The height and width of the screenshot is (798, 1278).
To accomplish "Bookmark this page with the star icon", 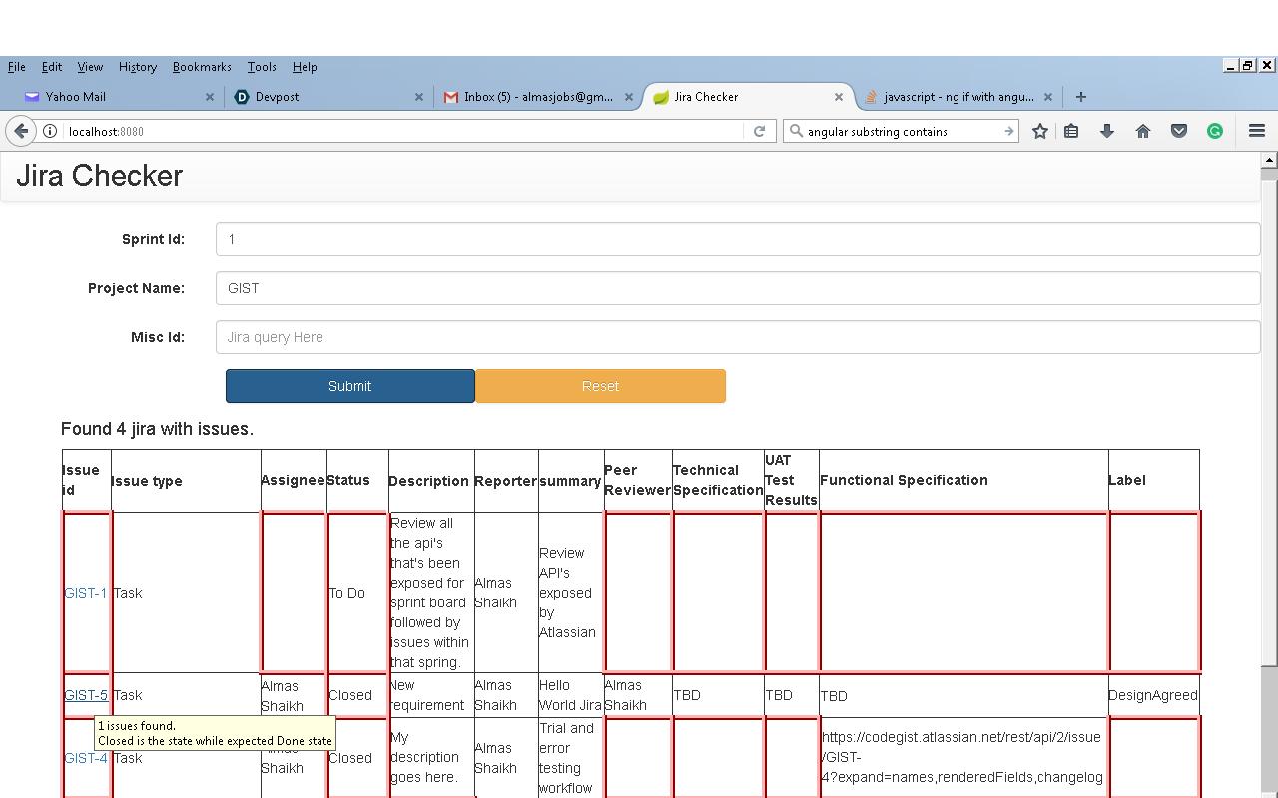I will click(x=1040, y=131).
